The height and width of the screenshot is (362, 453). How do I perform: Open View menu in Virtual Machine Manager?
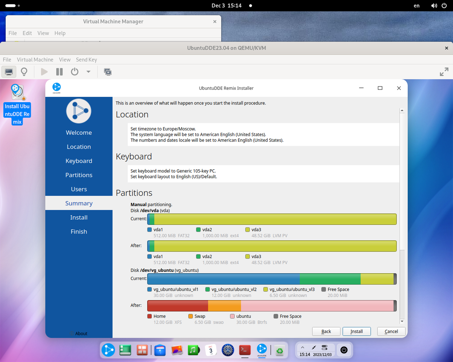[x=43, y=33]
